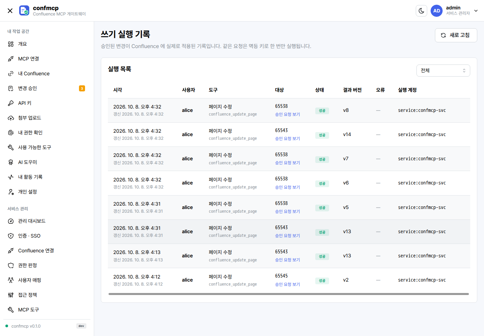Open 승인 요청 보기 link for v8 row
Image resolution: width=484 pixels, height=336 pixels.
pos(287,114)
